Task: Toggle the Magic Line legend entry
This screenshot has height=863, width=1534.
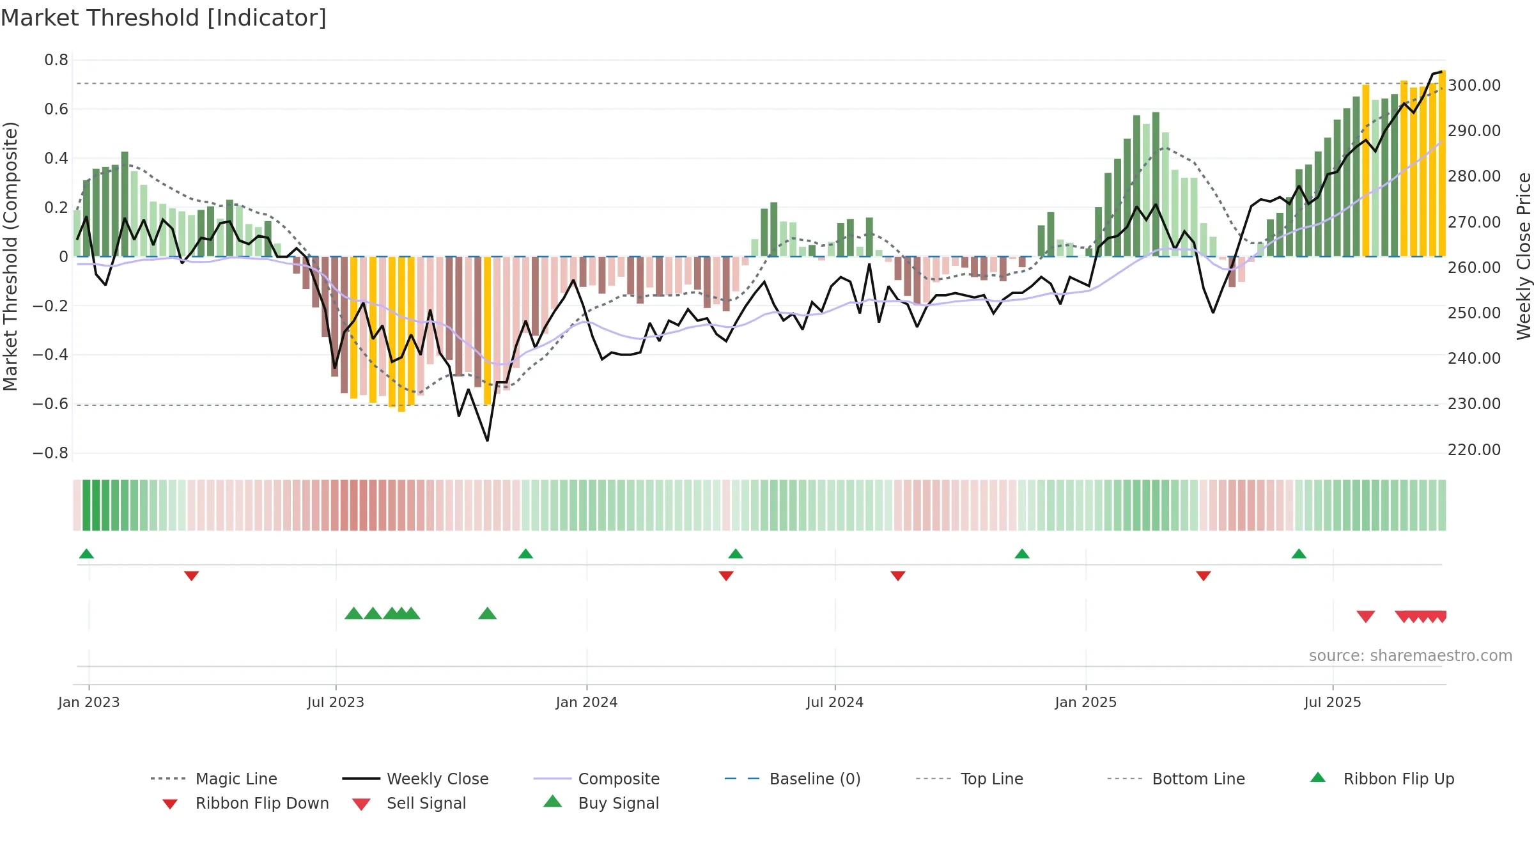Action: point(214,779)
